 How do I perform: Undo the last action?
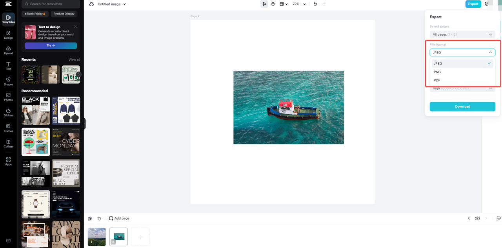coord(315,4)
